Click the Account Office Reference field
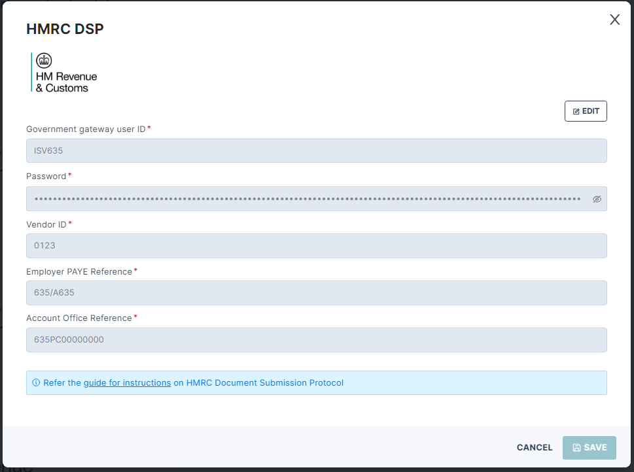 tap(316, 340)
